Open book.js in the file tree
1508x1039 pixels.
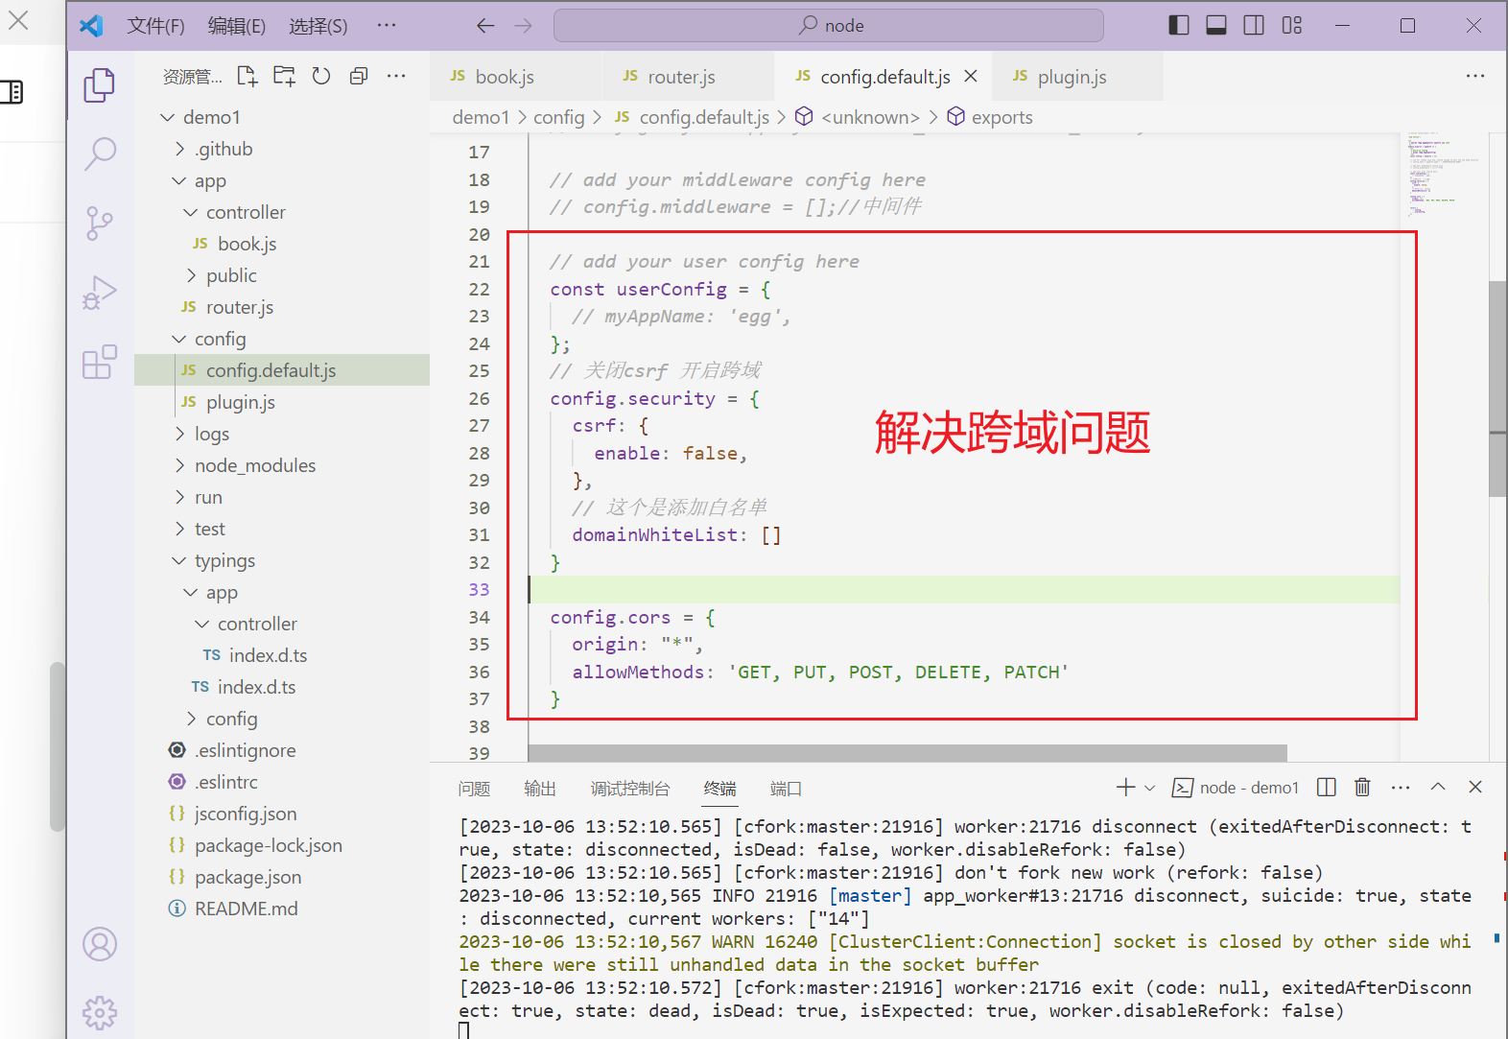(282, 244)
